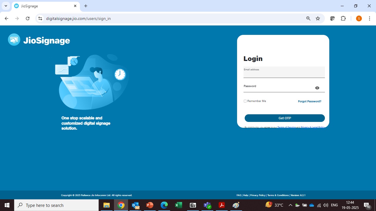
Task: Open Windows Start menu
Action: (7, 205)
